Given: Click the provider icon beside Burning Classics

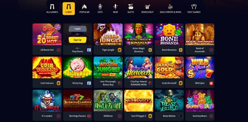Looking at the screenshot, I should [89, 116].
